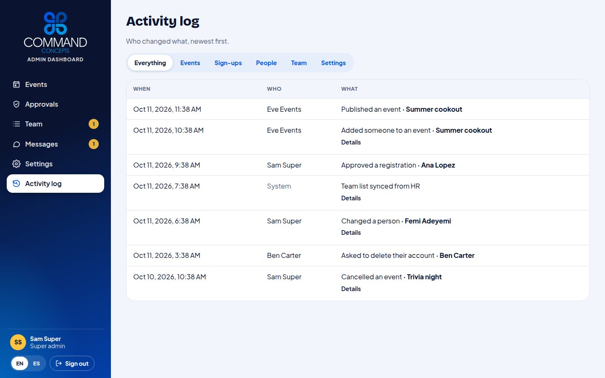The height and width of the screenshot is (378, 605).
Task: Click the Messages notification badge
Action: 94,144
